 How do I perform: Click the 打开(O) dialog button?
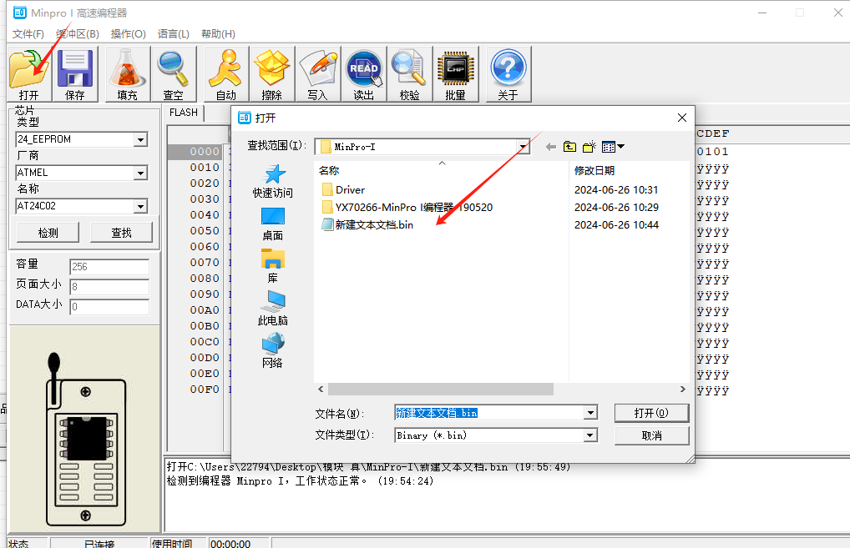pyautogui.click(x=651, y=413)
